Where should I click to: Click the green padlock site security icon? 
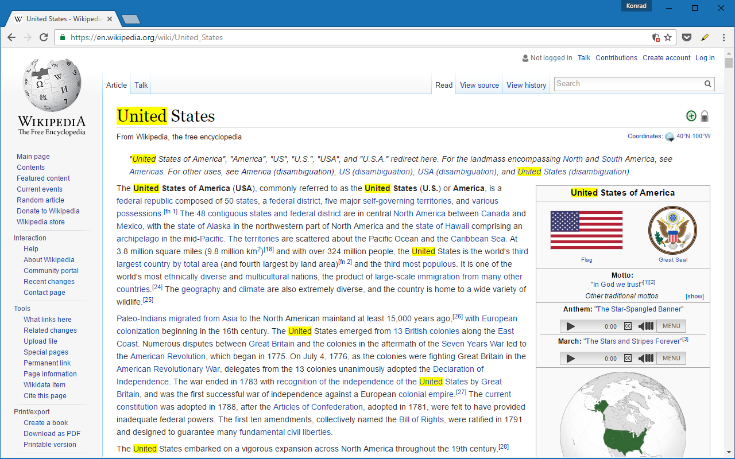tap(63, 37)
